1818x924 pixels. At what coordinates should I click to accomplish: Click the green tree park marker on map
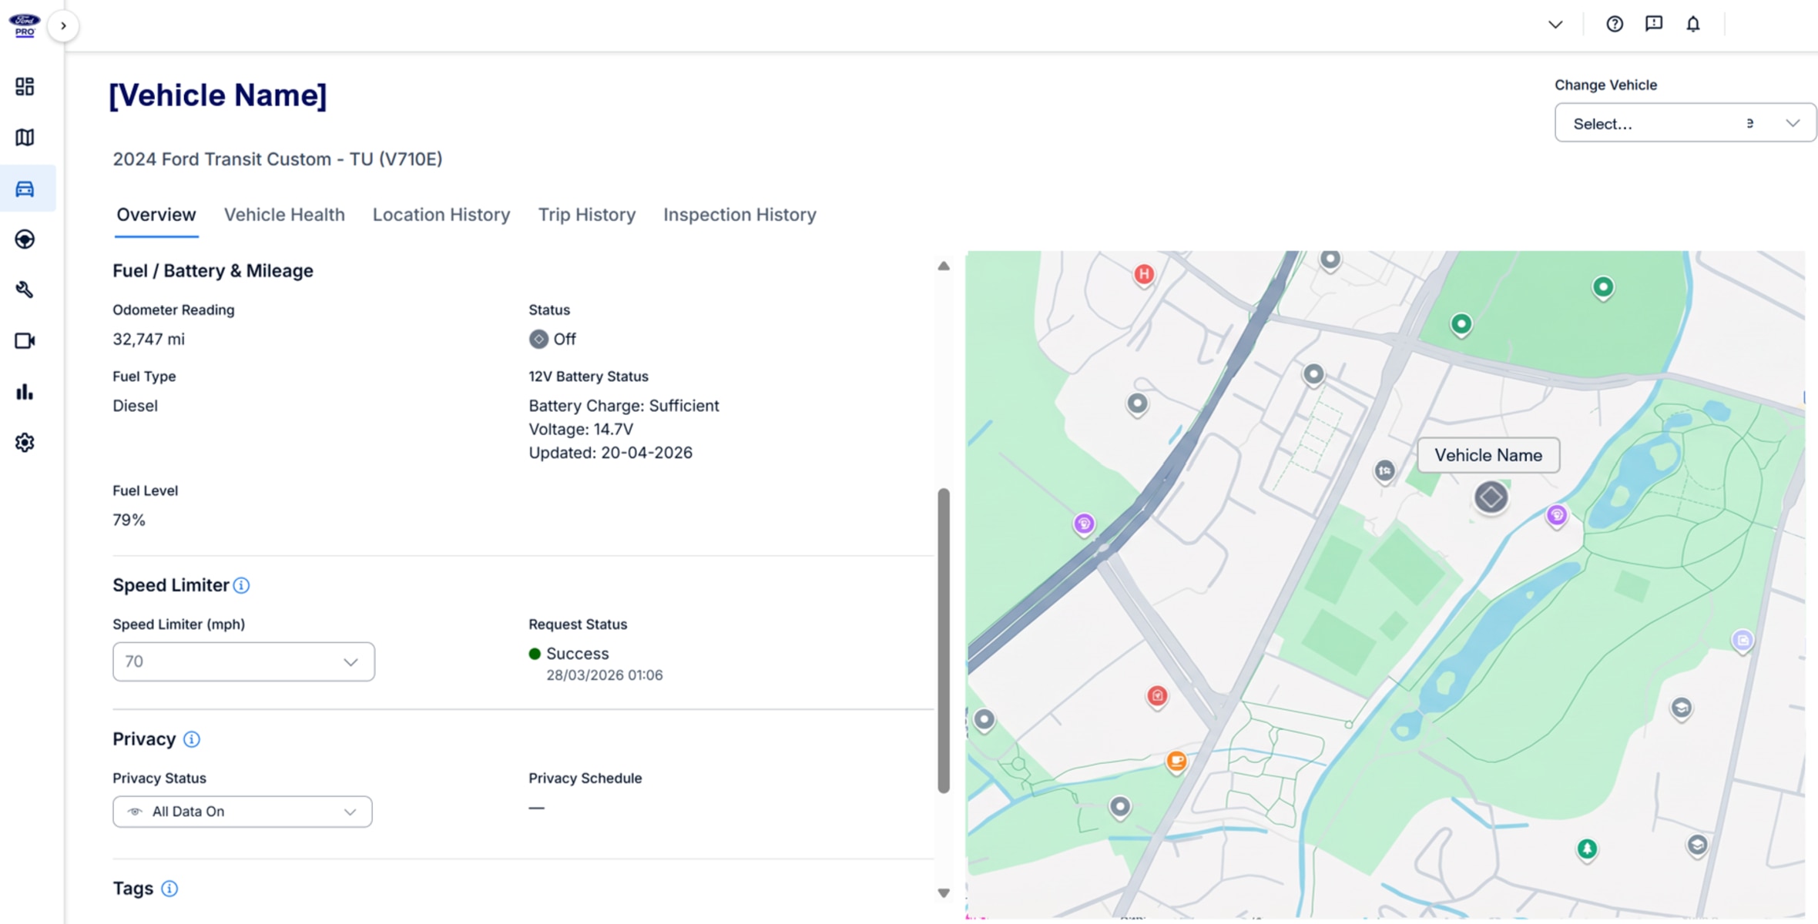point(1587,849)
